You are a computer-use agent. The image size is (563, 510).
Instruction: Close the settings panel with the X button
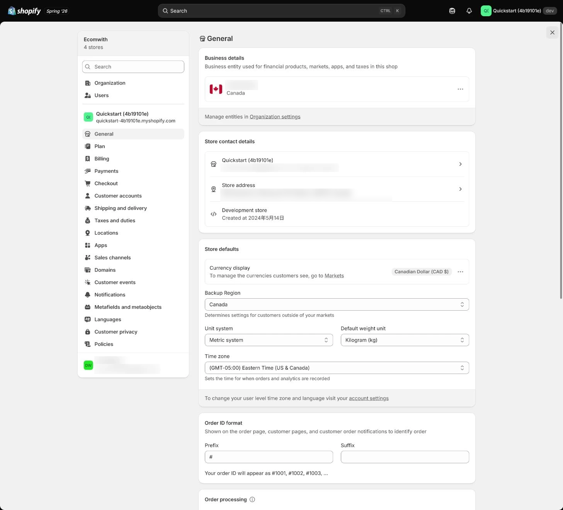pyautogui.click(x=552, y=32)
